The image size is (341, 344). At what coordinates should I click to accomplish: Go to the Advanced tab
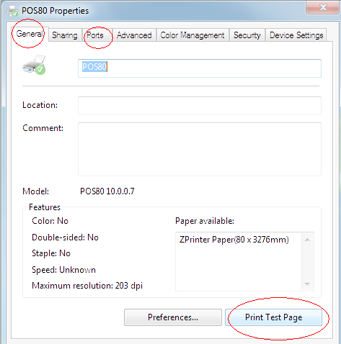pos(134,35)
